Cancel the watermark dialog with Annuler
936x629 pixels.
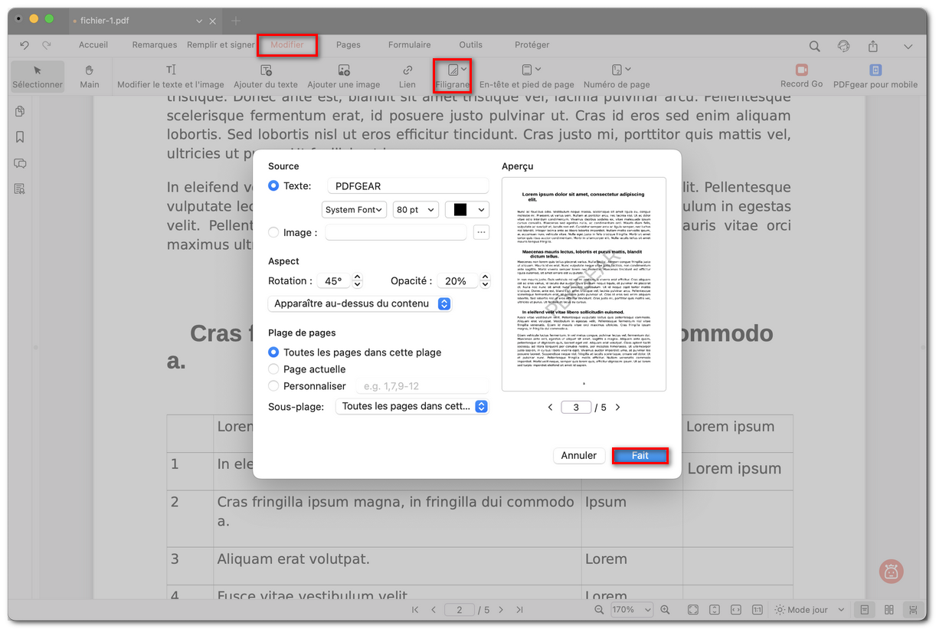[x=579, y=455]
